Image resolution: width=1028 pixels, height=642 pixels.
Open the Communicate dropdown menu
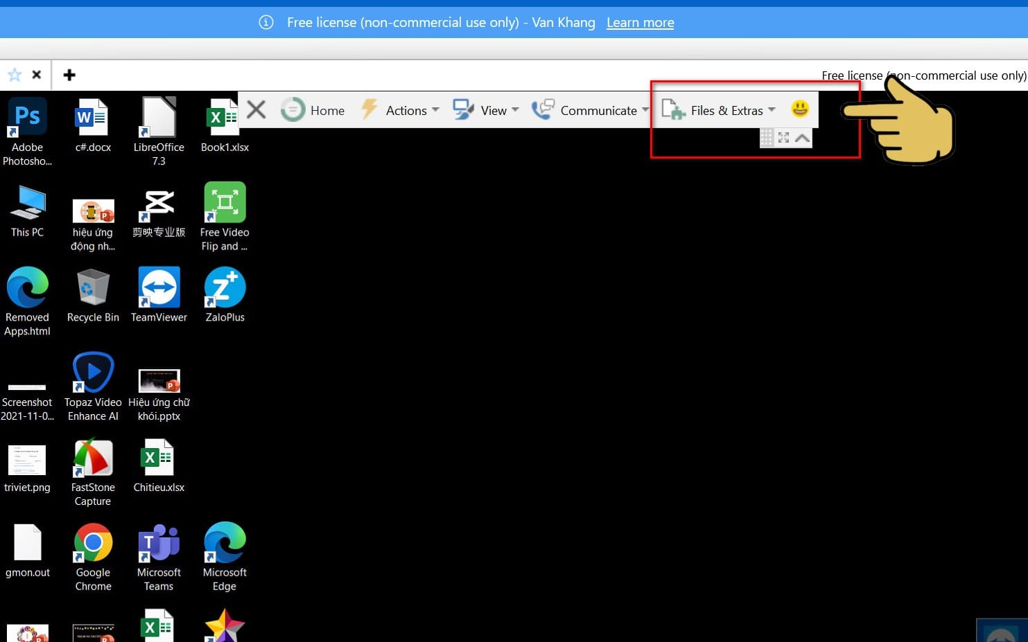[x=591, y=110]
